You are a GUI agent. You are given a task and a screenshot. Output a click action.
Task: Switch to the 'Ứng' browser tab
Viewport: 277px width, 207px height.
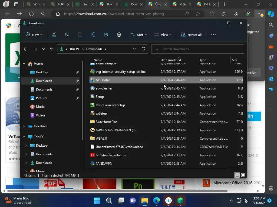tap(157, 4)
